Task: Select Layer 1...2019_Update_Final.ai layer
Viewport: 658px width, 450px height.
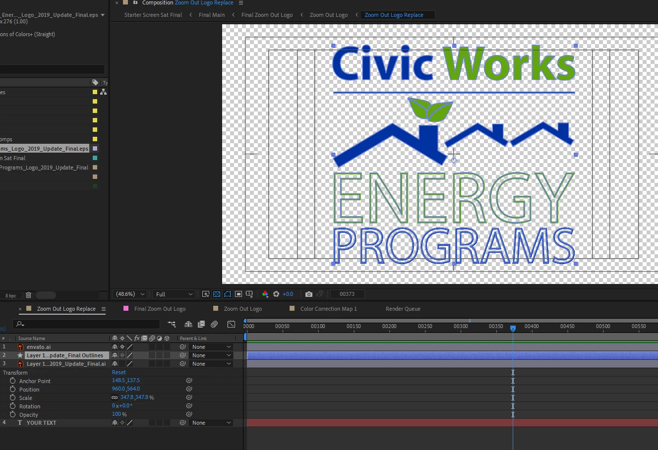Action: coord(66,364)
